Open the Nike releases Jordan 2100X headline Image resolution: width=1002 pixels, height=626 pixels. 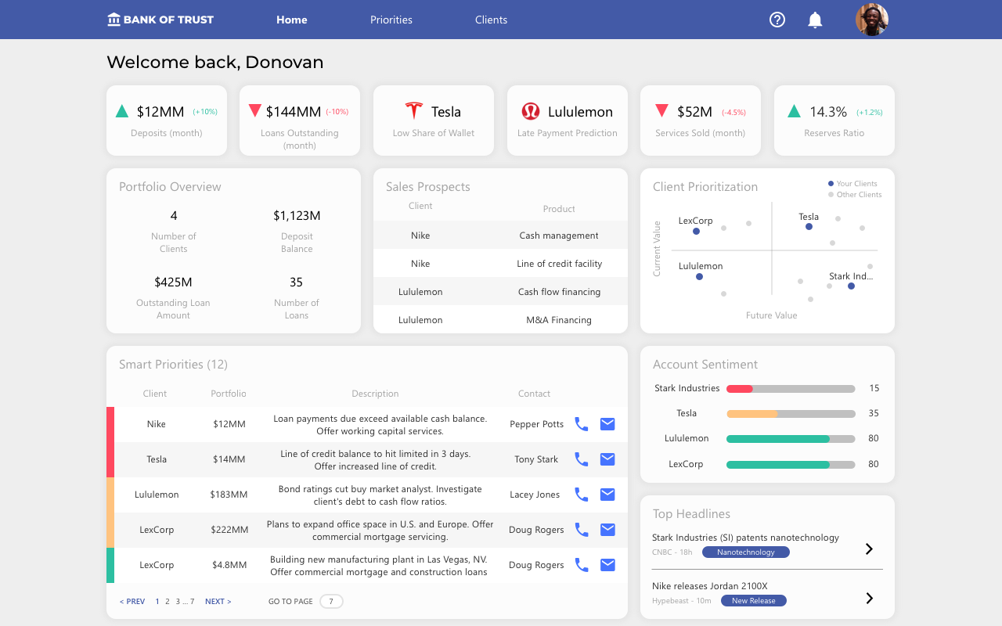(710, 586)
